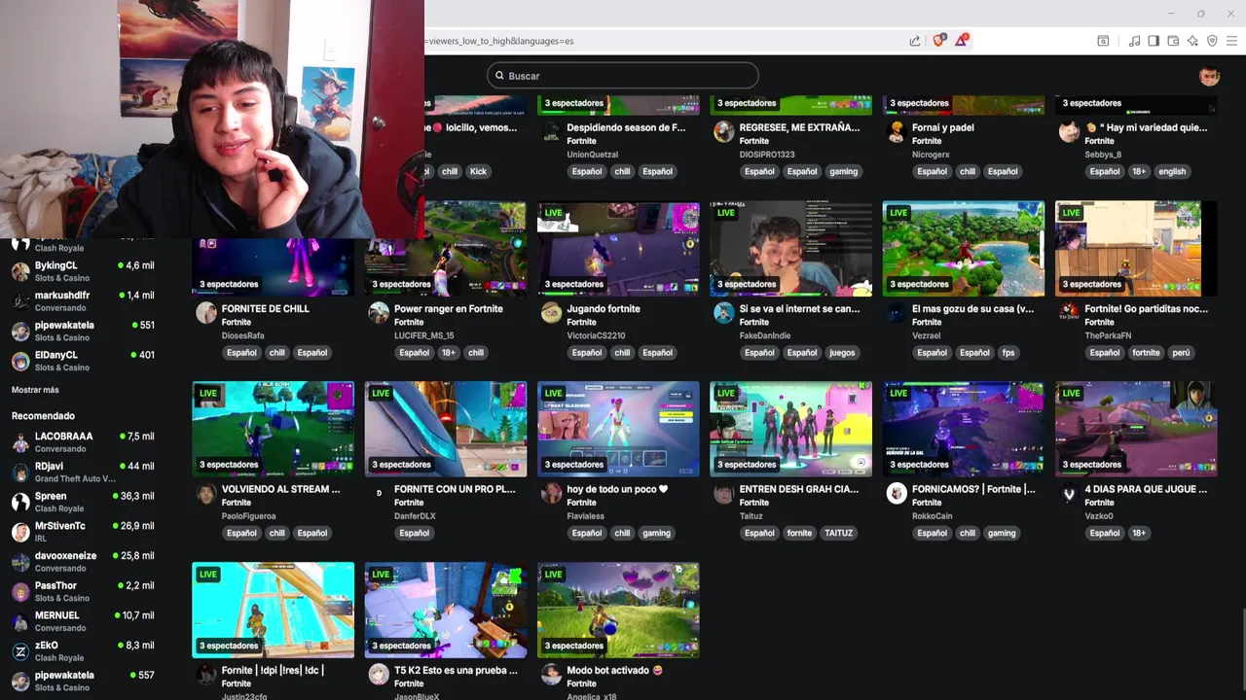The width and height of the screenshot is (1246, 700).
Task: Click LACOBRAAA avatar in recommended list
Action: point(20,442)
